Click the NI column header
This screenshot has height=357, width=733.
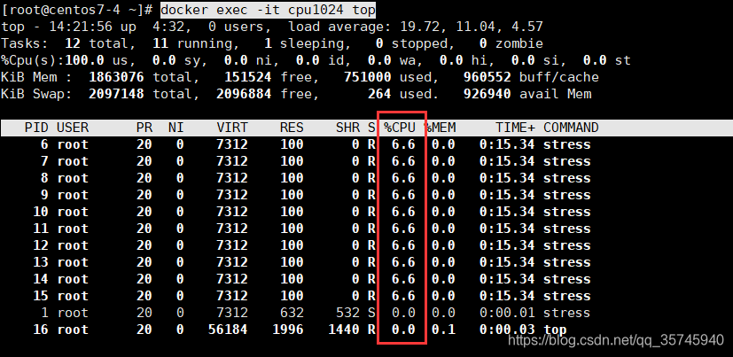tap(176, 128)
